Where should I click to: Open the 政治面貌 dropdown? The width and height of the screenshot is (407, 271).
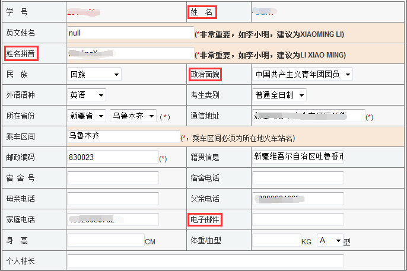(303, 75)
